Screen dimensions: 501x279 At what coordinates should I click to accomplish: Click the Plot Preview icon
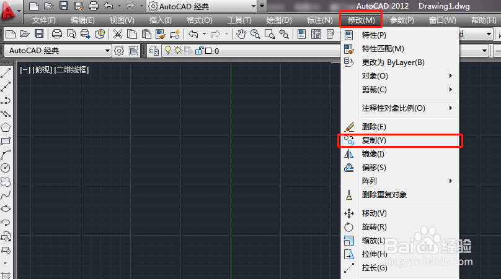pyautogui.click(x=71, y=34)
